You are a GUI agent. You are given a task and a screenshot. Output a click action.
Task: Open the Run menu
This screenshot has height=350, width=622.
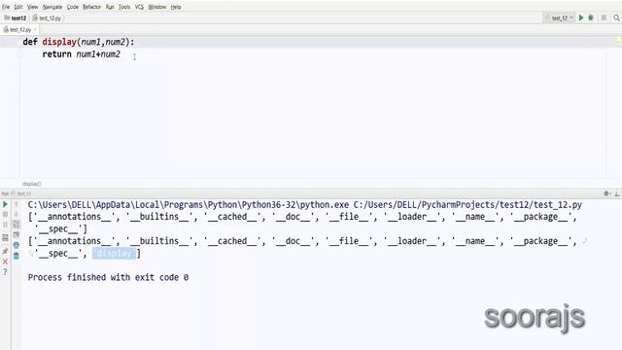[110, 7]
